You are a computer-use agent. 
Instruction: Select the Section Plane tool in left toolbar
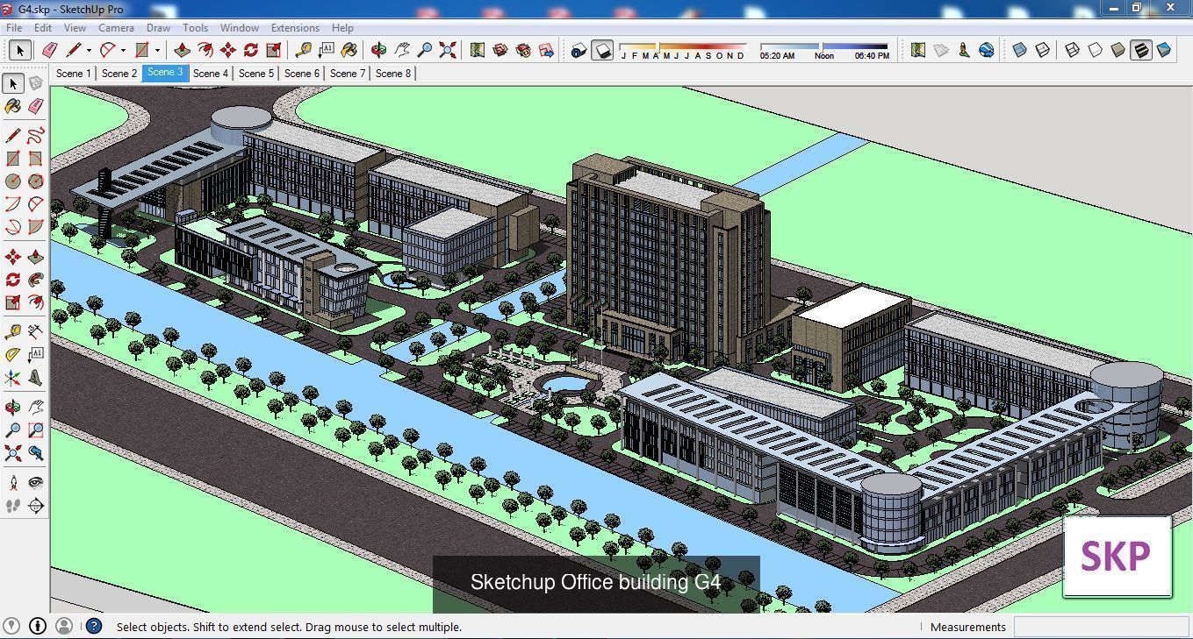35,506
